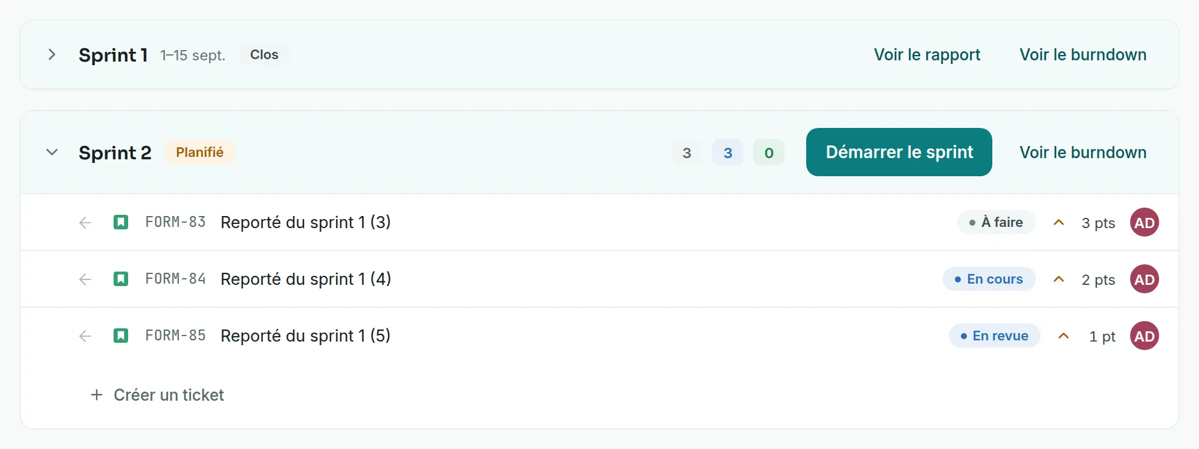Image resolution: width=1199 pixels, height=449 pixels.
Task: Collapse the Sprint 2 section chevron
Action: pos(52,152)
